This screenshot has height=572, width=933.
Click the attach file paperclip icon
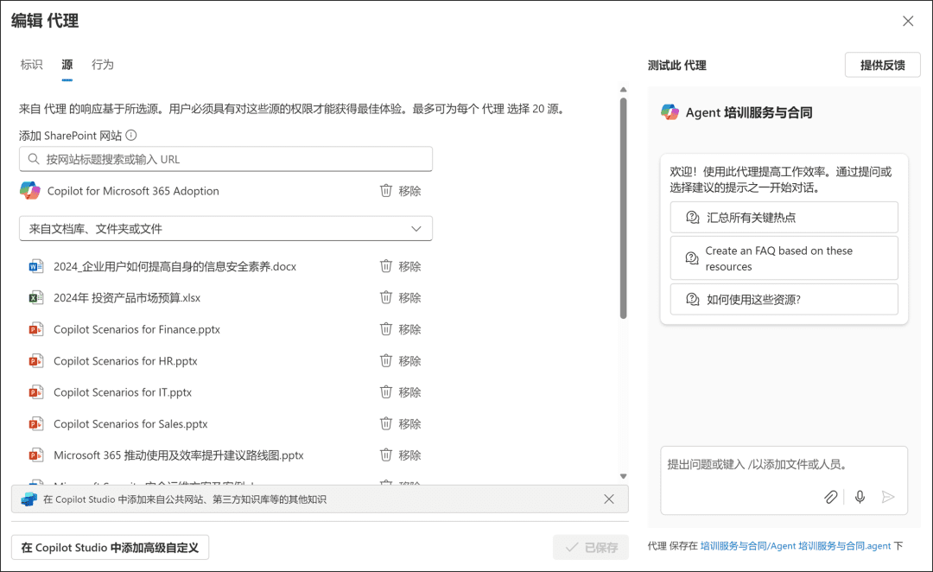tap(831, 497)
